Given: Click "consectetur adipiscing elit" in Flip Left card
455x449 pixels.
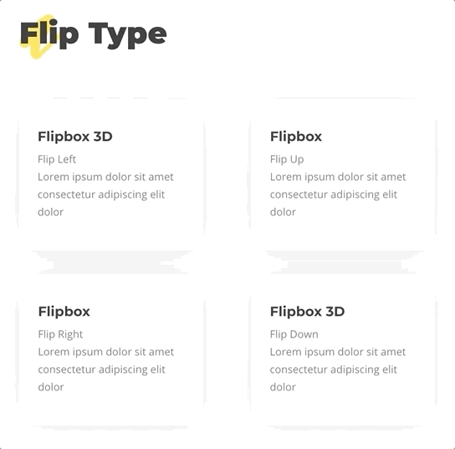Looking at the screenshot, I should click(x=101, y=194).
